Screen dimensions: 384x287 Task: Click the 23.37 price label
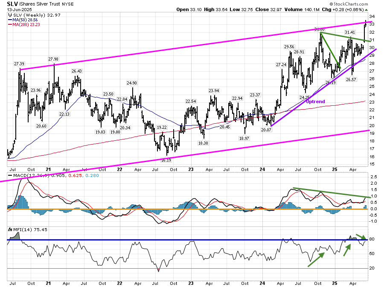(x=255, y=95)
